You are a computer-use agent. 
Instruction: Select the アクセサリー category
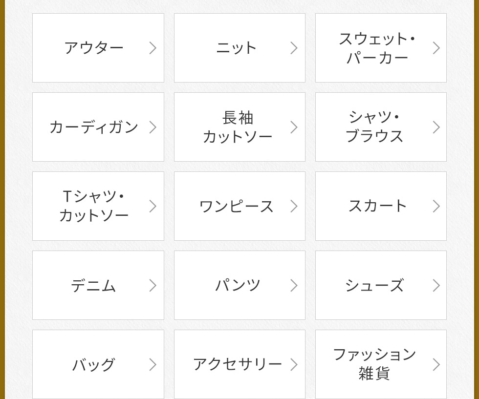click(238, 364)
